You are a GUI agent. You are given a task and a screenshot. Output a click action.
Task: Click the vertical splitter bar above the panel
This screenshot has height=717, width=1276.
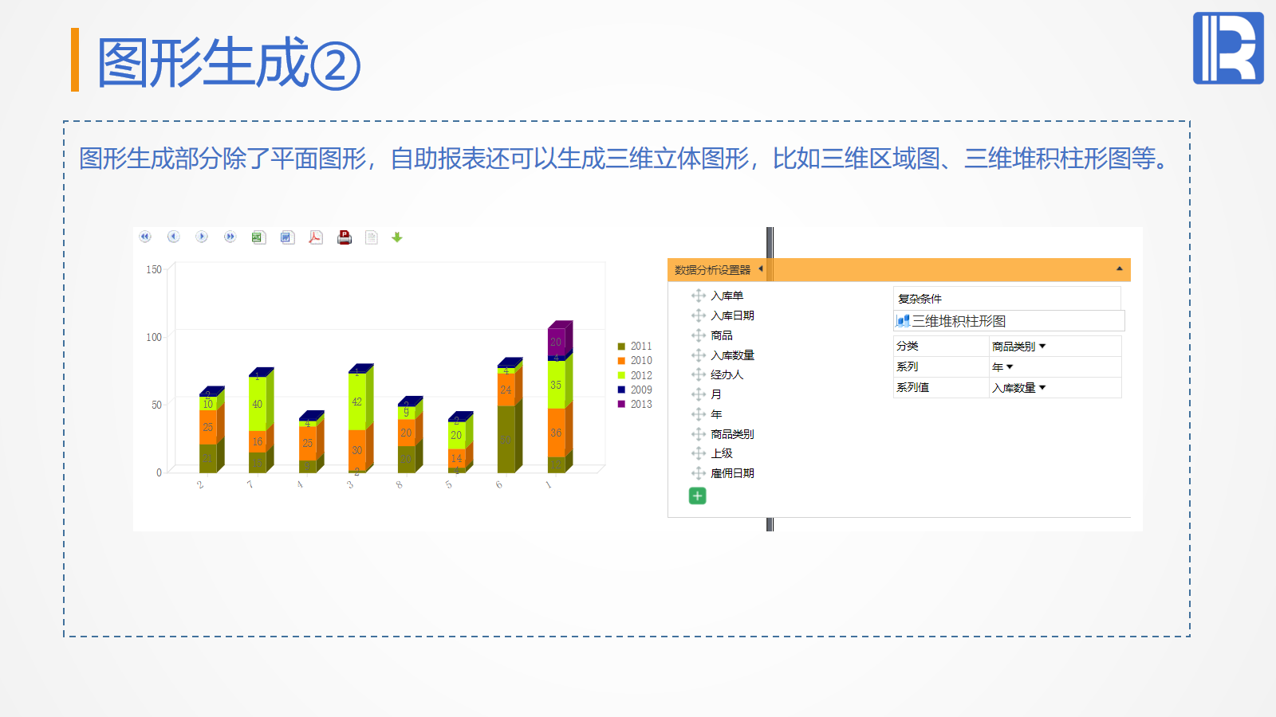point(770,242)
